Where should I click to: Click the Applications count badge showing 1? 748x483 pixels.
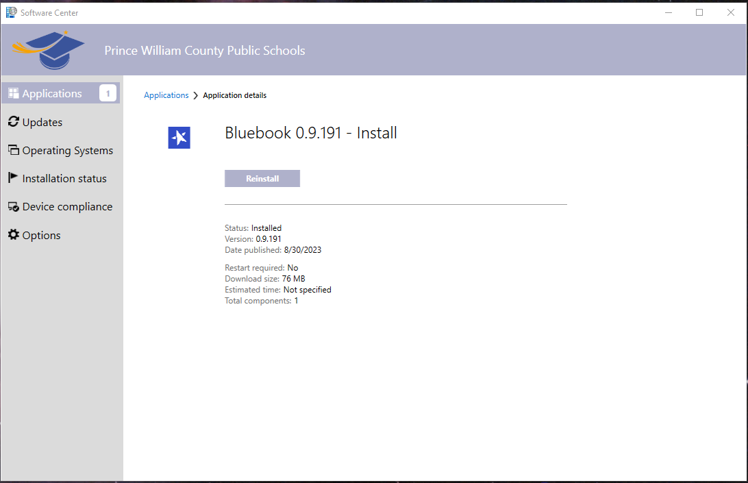(x=108, y=93)
